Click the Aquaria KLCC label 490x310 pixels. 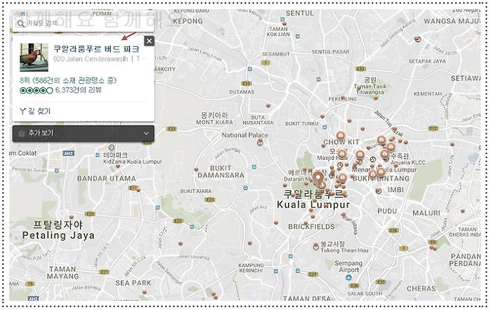(x=408, y=162)
